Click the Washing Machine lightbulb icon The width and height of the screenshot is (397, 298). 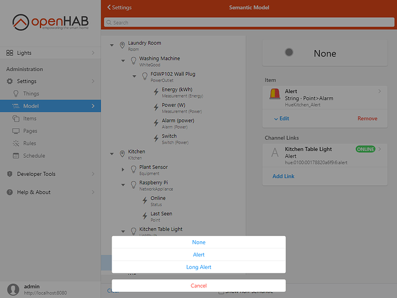pos(134,61)
